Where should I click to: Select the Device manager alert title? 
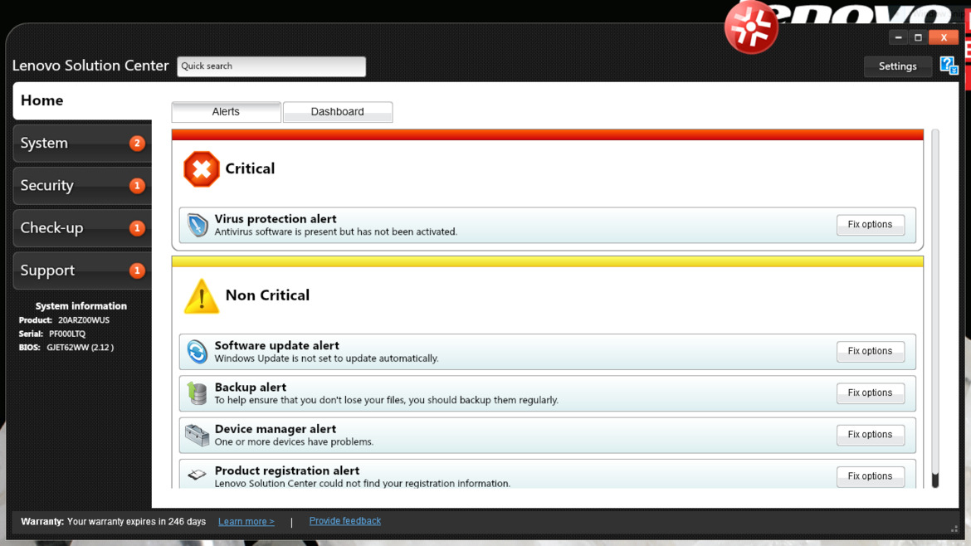[x=276, y=429]
